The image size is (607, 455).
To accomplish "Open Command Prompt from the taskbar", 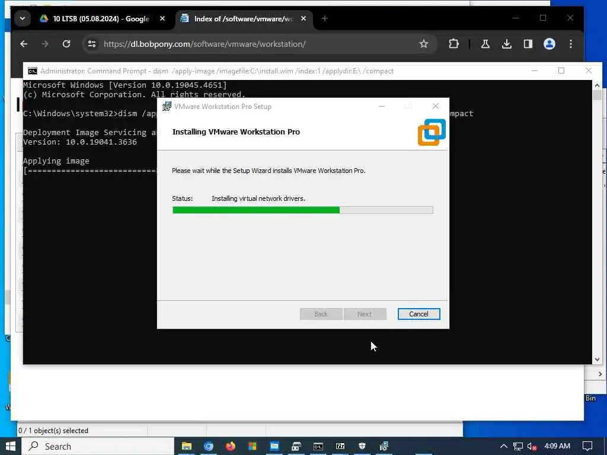I will coord(318,446).
